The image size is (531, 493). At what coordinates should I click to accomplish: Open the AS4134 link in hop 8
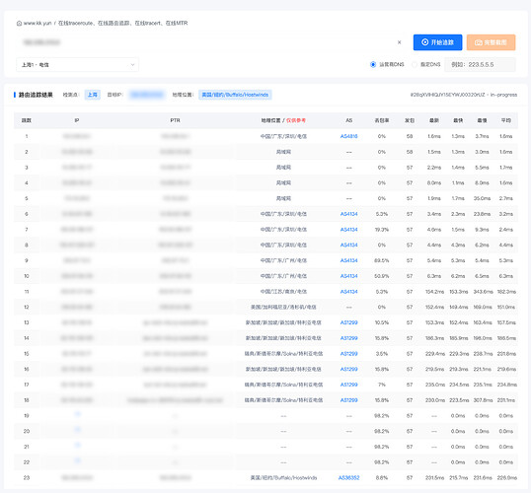[x=348, y=245]
